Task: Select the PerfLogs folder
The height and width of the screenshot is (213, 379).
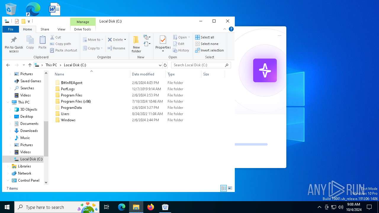Action: click(x=68, y=89)
